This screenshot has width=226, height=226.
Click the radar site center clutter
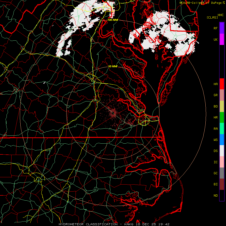(113, 112)
